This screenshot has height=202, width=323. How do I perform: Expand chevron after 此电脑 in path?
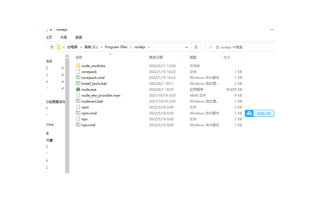pyautogui.click(x=81, y=47)
